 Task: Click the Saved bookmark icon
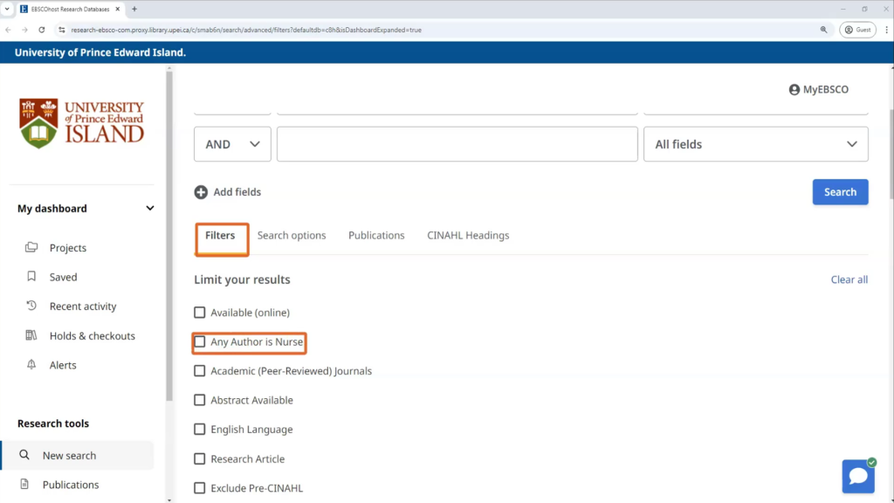pos(31,277)
